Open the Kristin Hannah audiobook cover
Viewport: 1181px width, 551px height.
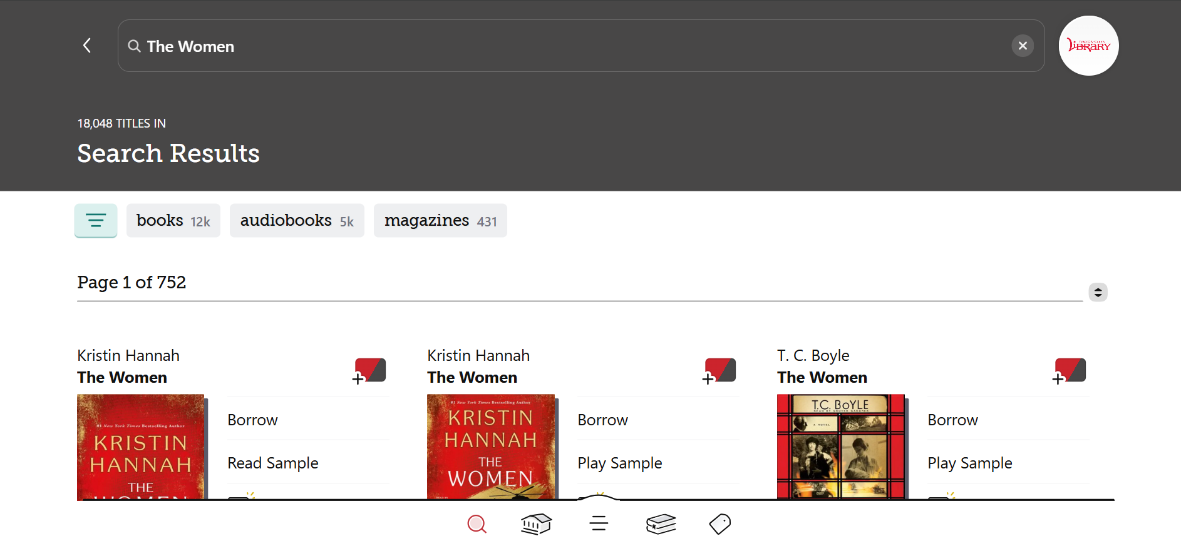coord(491,447)
